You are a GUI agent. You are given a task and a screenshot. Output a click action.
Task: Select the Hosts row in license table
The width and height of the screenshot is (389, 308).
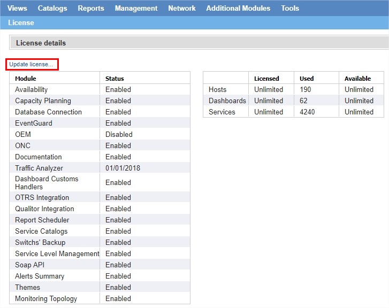217,89
